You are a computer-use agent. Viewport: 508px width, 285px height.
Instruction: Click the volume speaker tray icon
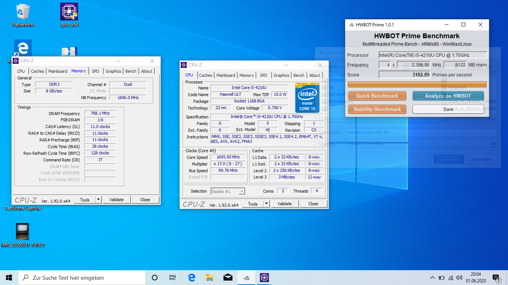pyautogui.click(x=460, y=278)
